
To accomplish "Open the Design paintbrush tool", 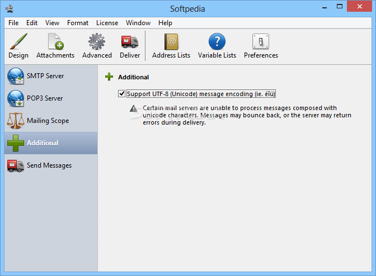I will point(18,46).
